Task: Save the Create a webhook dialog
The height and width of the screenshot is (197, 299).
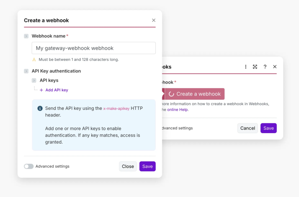Action: tap(147, 166)
